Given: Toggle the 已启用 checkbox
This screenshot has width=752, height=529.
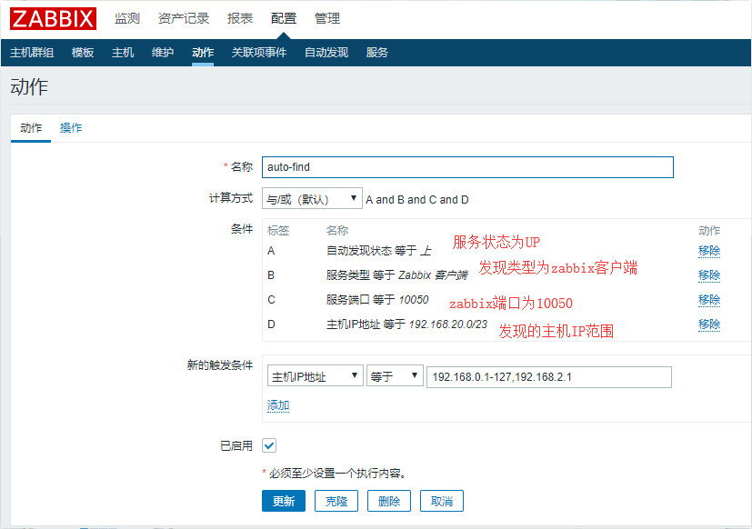Looking at the screenshot, I should [268, 445].
